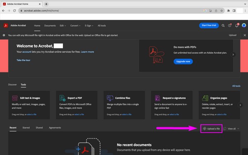Click the browser address bar URL
Image resolution: width=248 pixels, height=155 pixels.
click(x=41, y=11)
